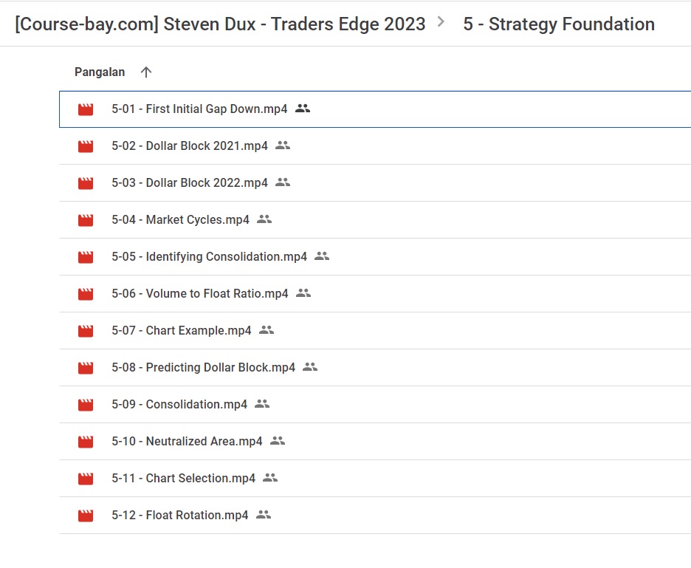Click shared icon beside Dollar Block 2022
The image size is (691, 568).
point(283,182)
